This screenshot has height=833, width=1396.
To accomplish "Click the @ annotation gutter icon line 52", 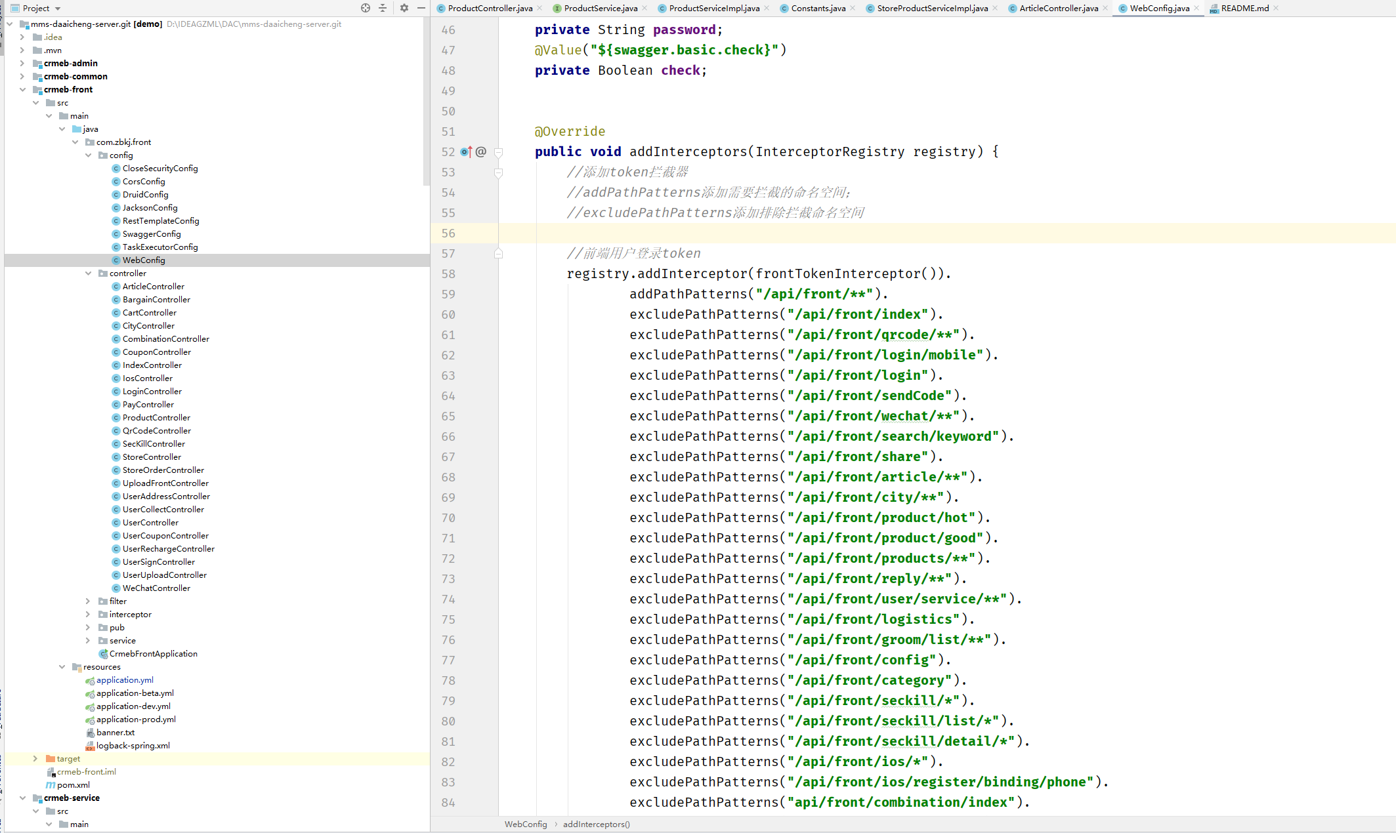I will coord(481,152).
